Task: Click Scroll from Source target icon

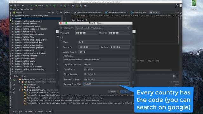Action: pos(49,13)
